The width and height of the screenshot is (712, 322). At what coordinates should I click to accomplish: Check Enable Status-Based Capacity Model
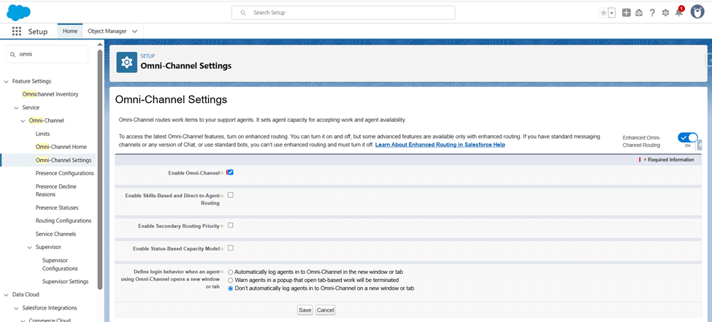point(230,248)
